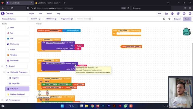This screenshot has width=193, height=109.
Task: Click the Copy Screen button
Action: tap(67, 19)
